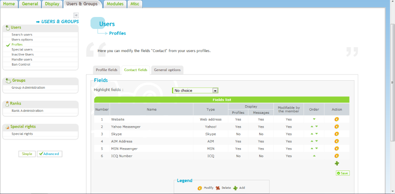The image size is (395, 194).
Task: Click the Yahoo Messenger name cell
Action: pos(151,127)
